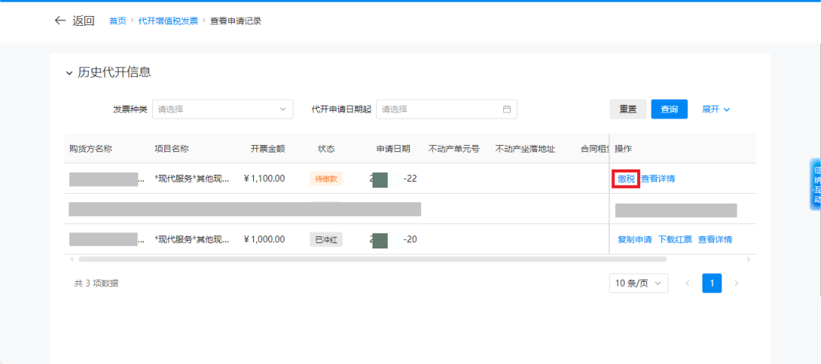Click the 返回 text
The image size is (821, 364).
[x=84, y=21]
